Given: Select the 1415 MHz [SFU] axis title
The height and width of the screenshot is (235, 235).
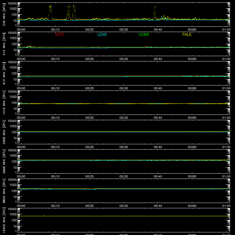Looking at the screenshot, I should coord(4,103).
